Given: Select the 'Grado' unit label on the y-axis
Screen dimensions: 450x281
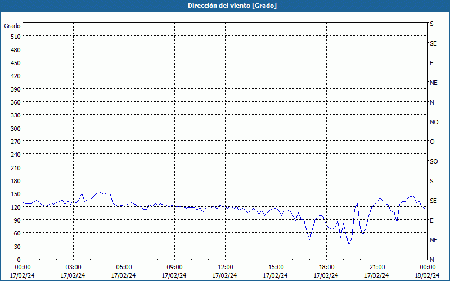Looking at the screenshot, I should (12, 26).
